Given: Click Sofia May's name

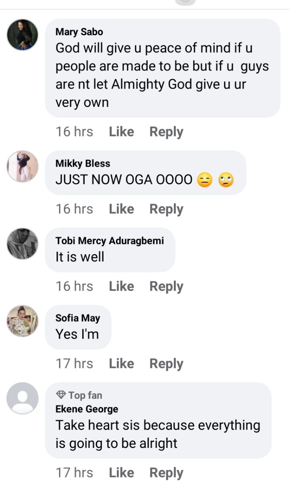Looking at the screenshot, I should [x=77, y=318].
